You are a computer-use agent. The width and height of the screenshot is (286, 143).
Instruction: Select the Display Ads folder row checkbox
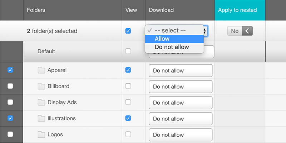coord(10,102)
